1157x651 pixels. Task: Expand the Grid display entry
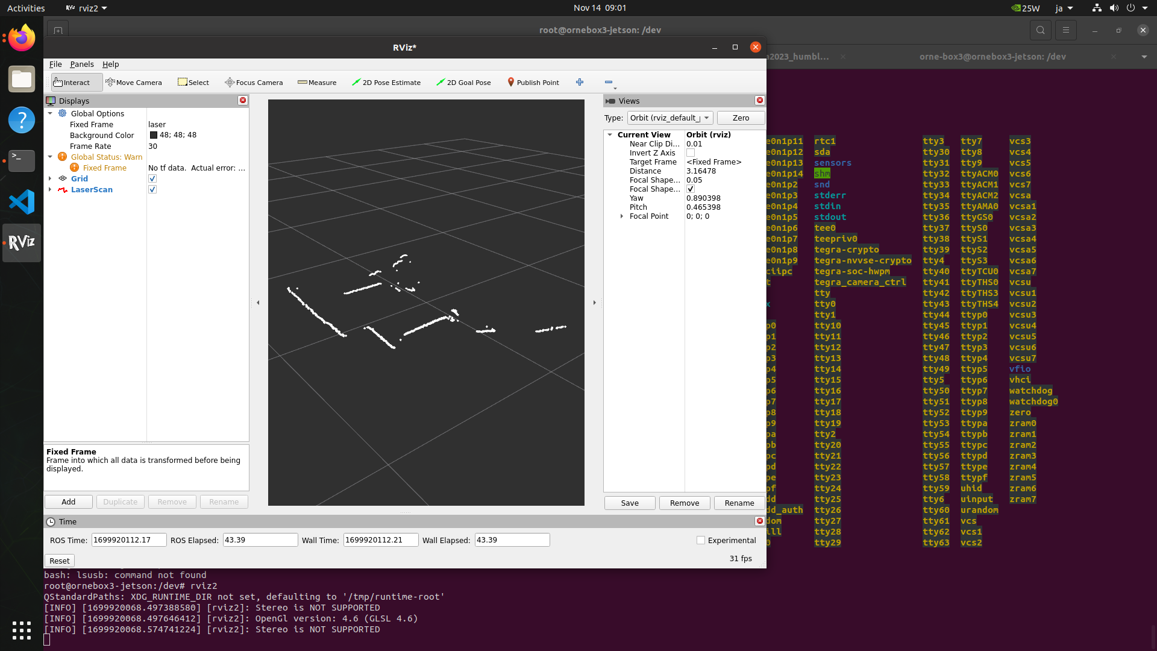coord(50,178)
